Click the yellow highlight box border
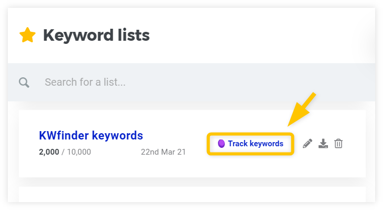 pos(250,134)
